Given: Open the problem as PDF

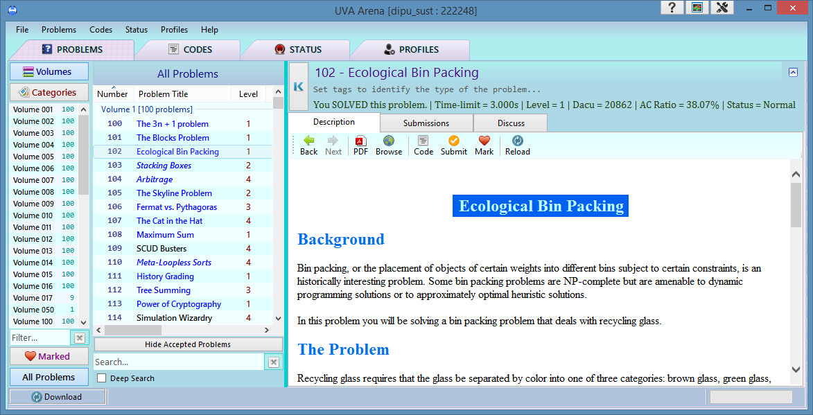Looking at the screenshot, I should pyautogui.click(x=361, y=145).
